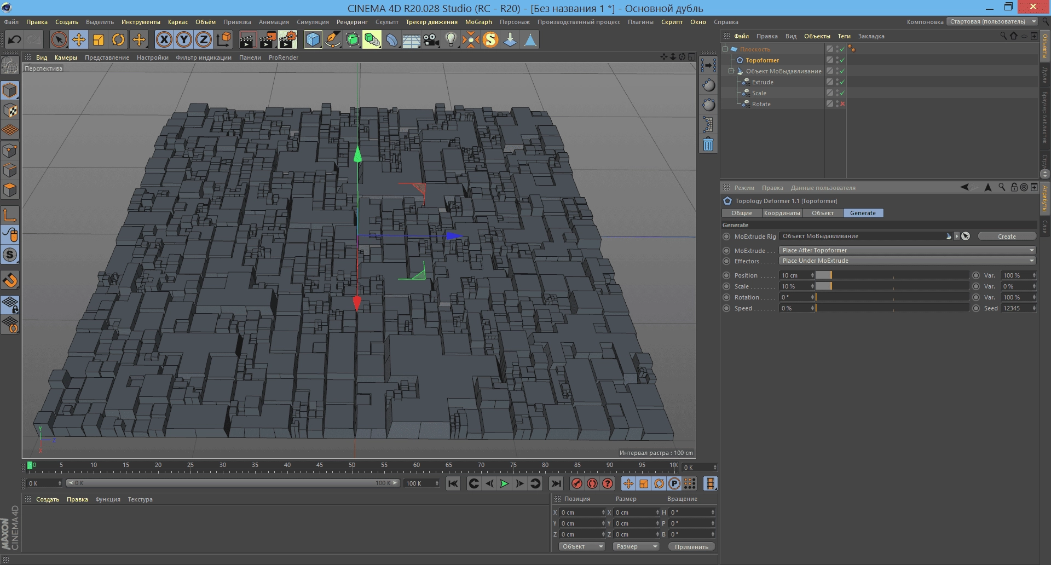Collapse Объект МоВыдавливание tree node
This screenshot has width=1051, height=565.
coord(731,71)
